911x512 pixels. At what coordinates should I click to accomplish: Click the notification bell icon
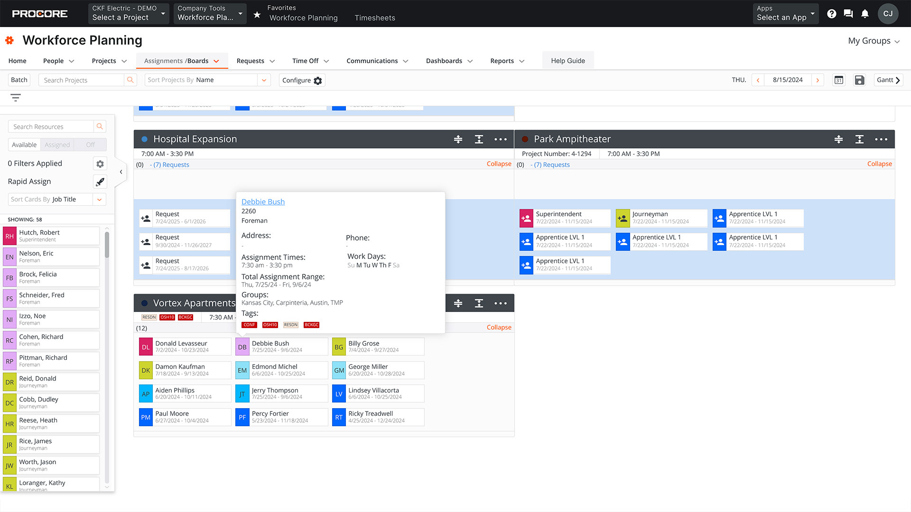point(865,13)
